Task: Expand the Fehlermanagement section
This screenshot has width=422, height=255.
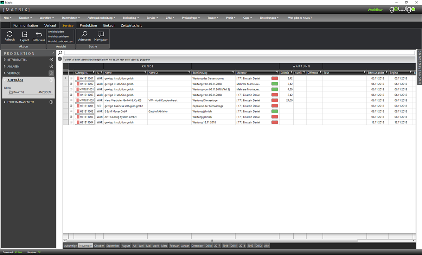Action: click(5, 102)
